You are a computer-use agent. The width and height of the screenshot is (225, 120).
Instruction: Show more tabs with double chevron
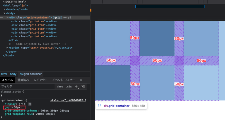point(81,80)
